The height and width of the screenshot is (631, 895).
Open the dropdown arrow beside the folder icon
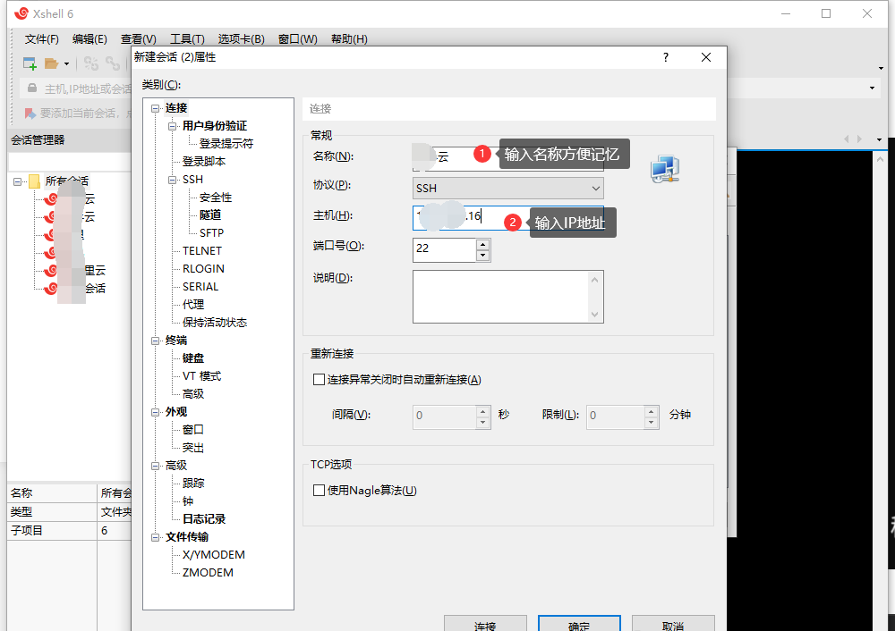(x=67, y=63)
